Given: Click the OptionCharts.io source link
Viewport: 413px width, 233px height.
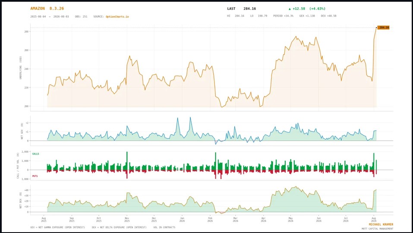Looking at the screenshot, I should click(117, 16).
